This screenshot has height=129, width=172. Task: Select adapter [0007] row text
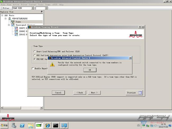pyautogui.click(x=23, y=28)
